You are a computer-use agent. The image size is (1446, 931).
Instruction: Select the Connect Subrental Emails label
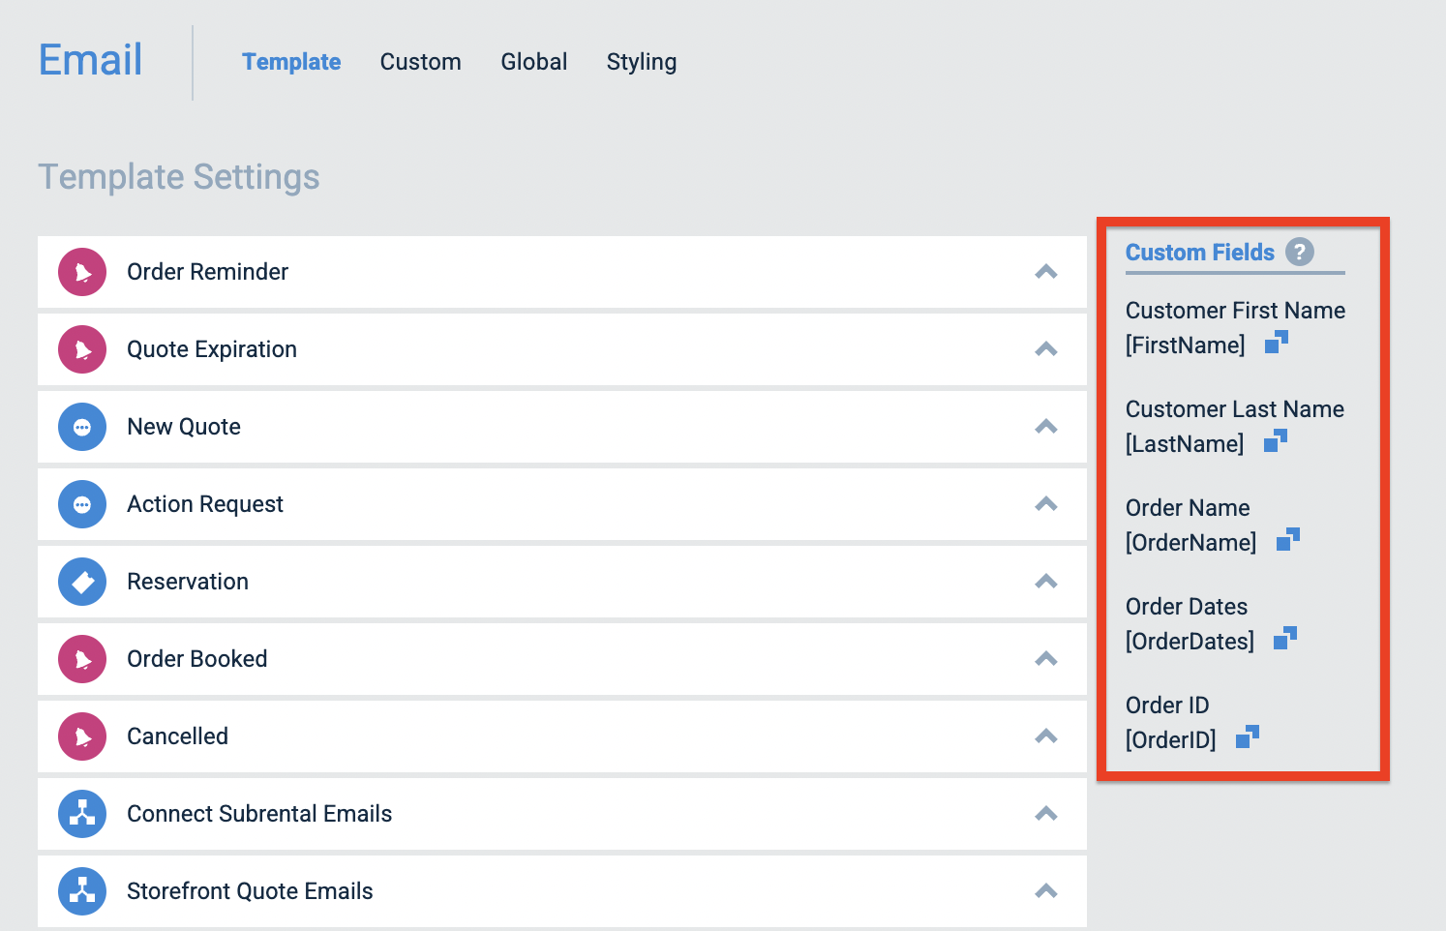pos(259,814)
